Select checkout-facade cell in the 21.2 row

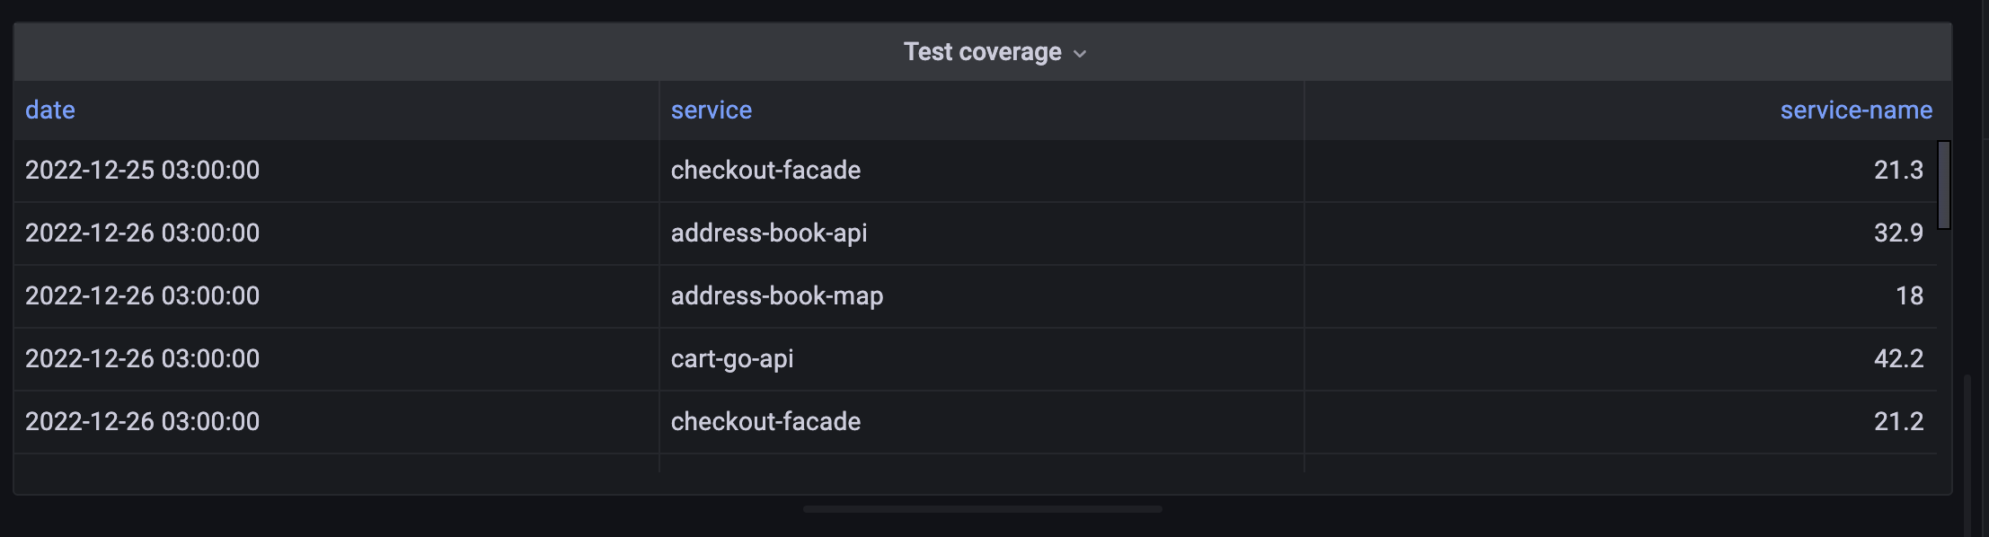coord(765,421)
